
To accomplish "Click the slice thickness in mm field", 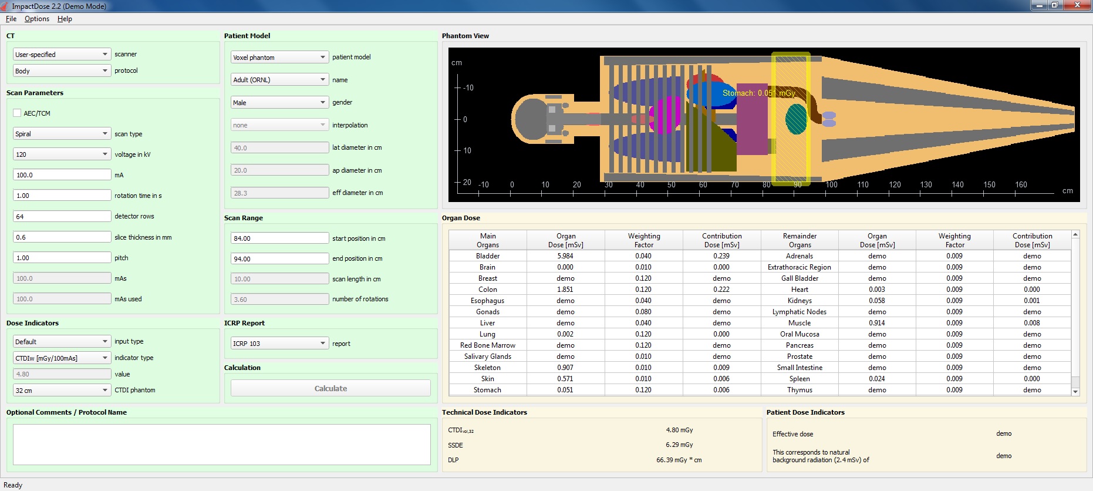I will pyautogui.click(x=62, y=237).
